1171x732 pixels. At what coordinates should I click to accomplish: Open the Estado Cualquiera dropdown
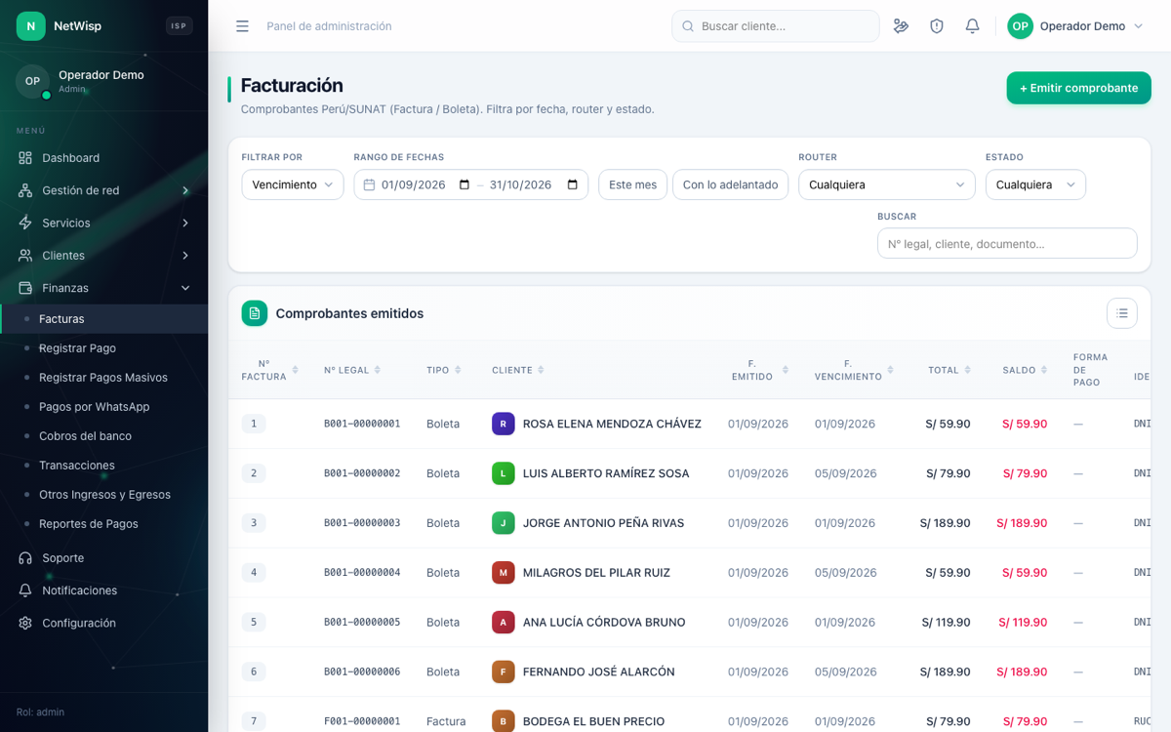click(x=1035, y=184)
